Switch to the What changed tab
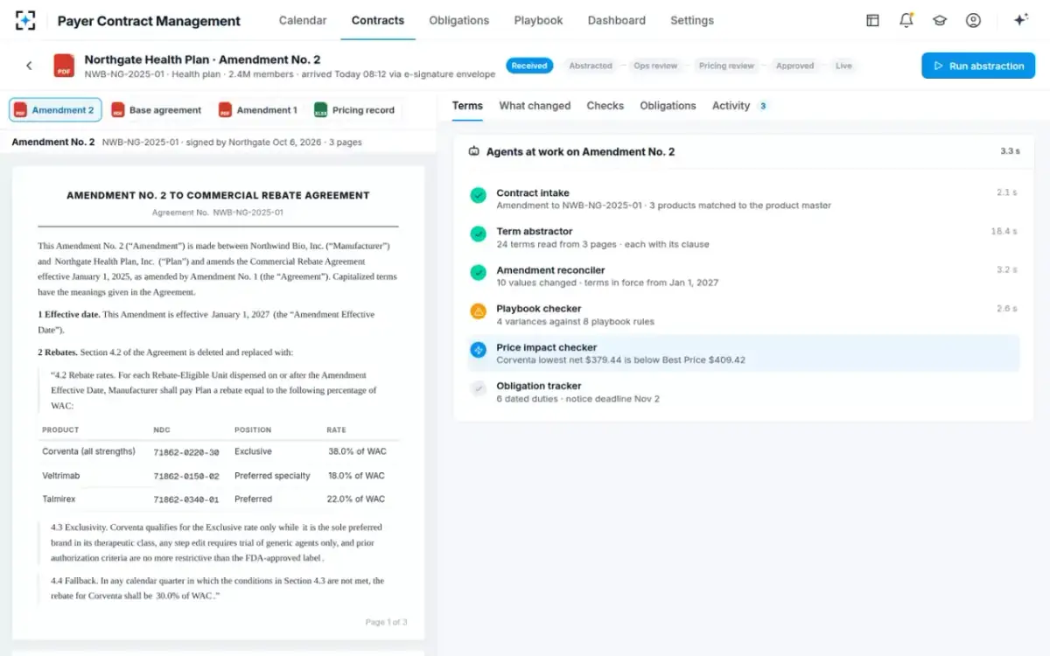This screenshot has height=656, width=1050. (535, 106)
